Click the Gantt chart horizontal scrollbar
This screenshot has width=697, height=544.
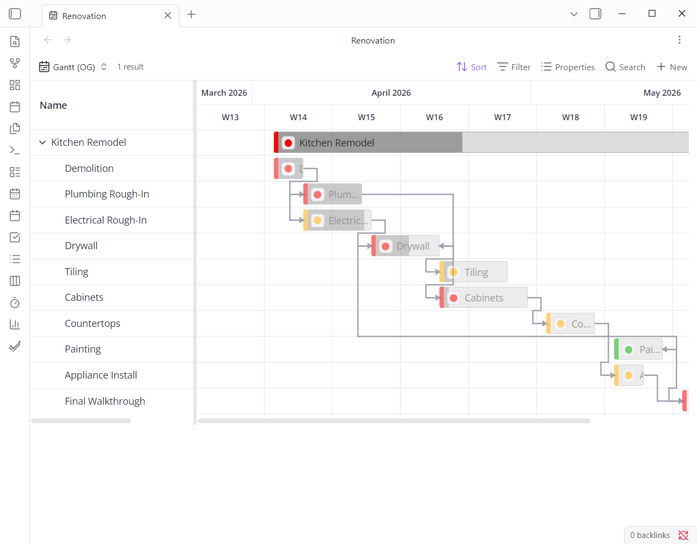pos(394,421)
